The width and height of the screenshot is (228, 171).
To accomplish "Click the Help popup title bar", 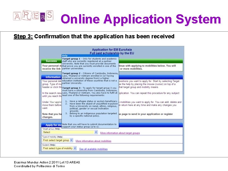I will [90, 55].
